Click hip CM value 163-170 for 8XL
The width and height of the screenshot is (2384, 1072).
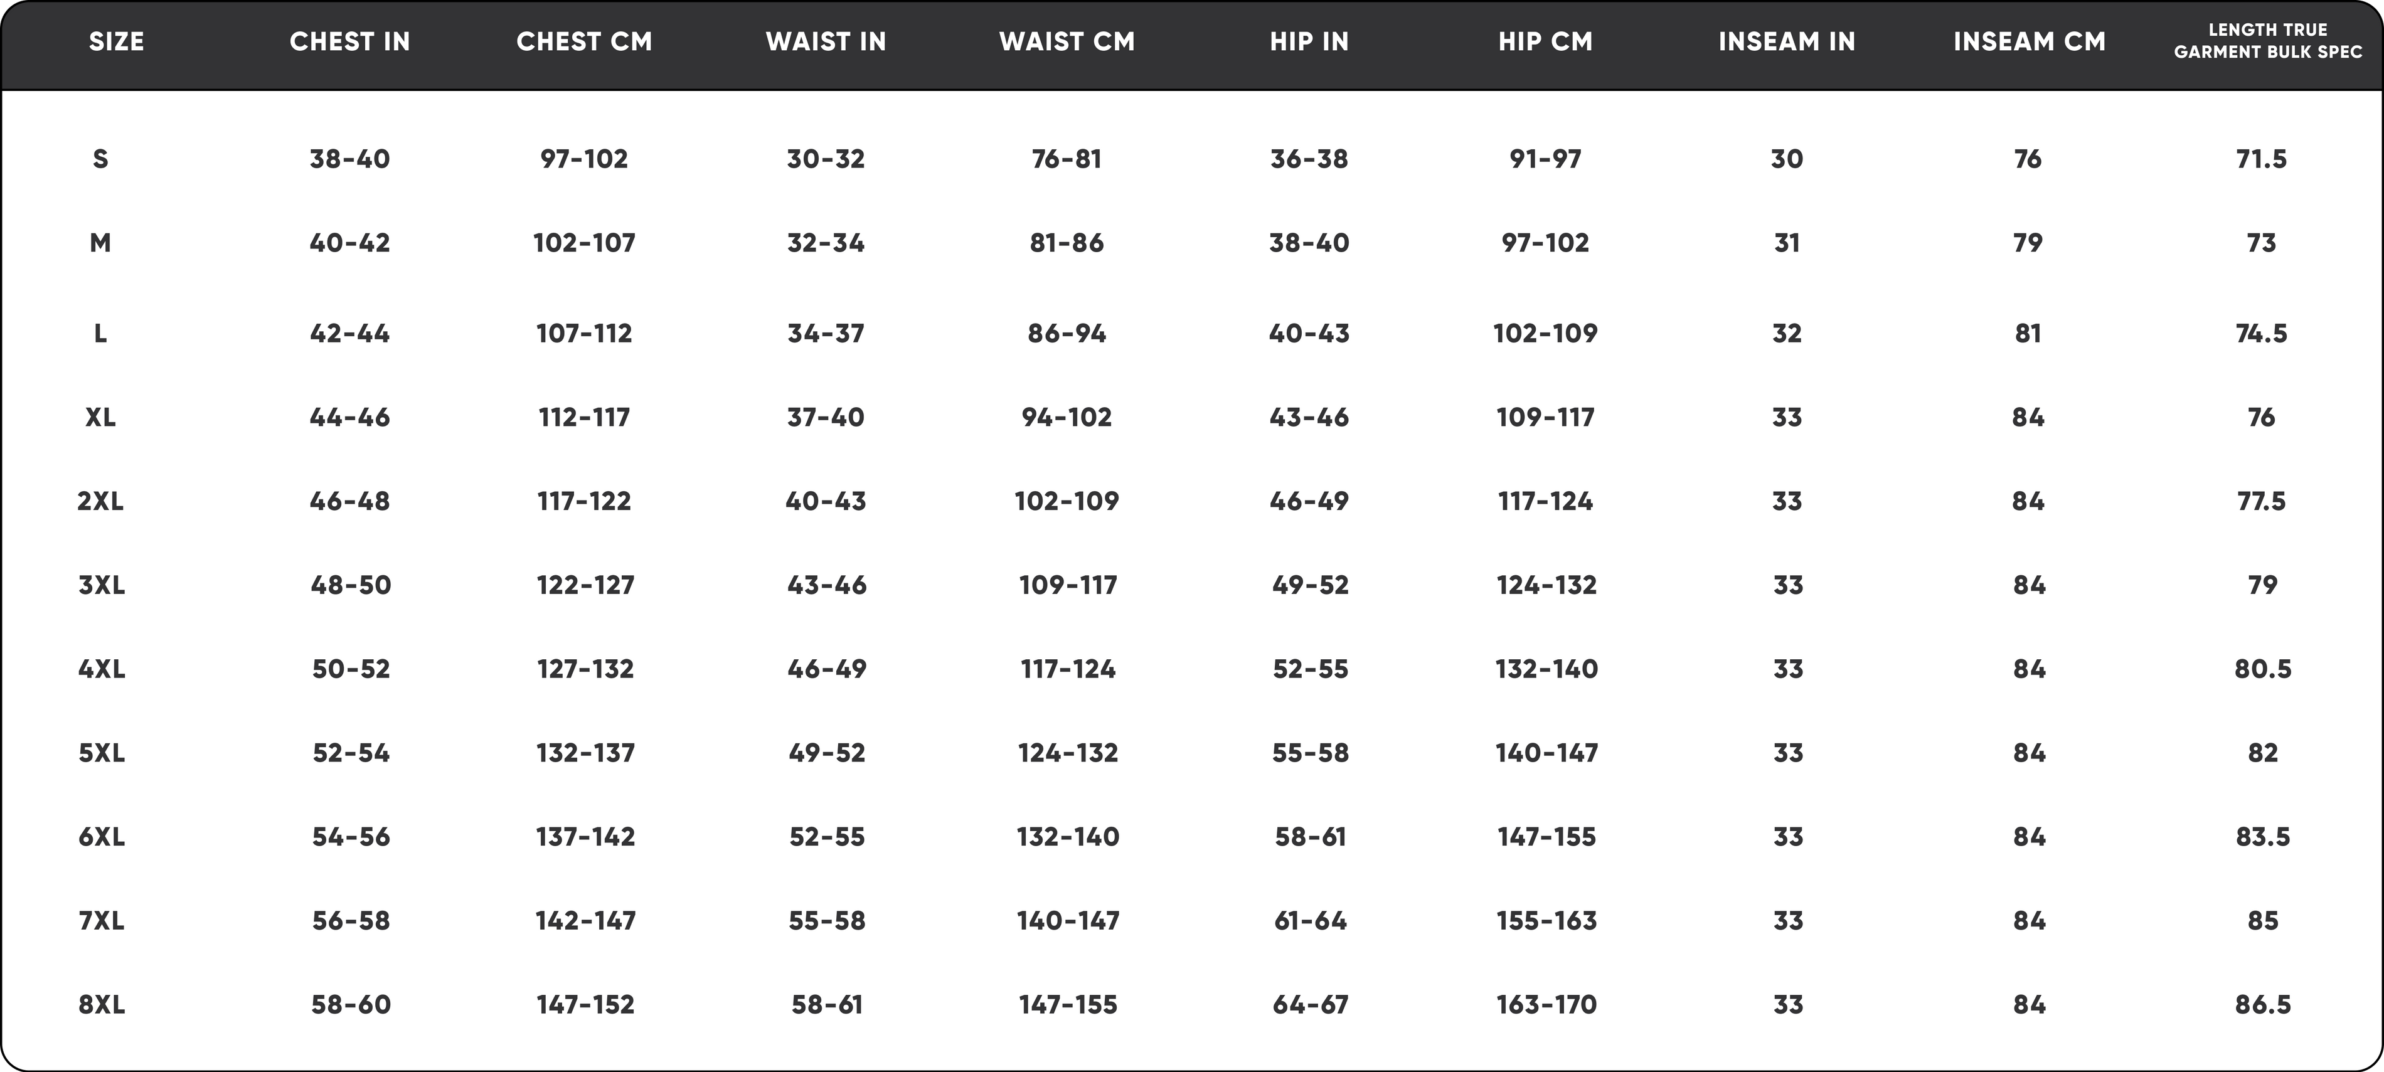click(x=1546, y=1004)
